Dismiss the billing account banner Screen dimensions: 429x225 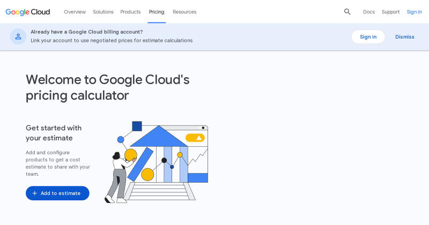coord(405,36)
